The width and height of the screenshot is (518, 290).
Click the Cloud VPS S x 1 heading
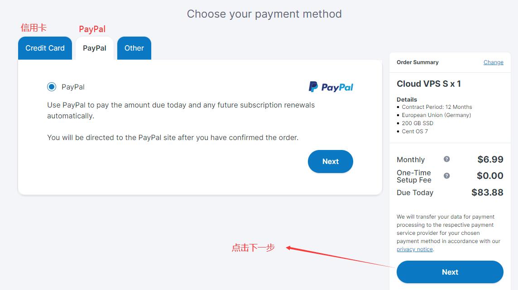(x=428, y=84)
